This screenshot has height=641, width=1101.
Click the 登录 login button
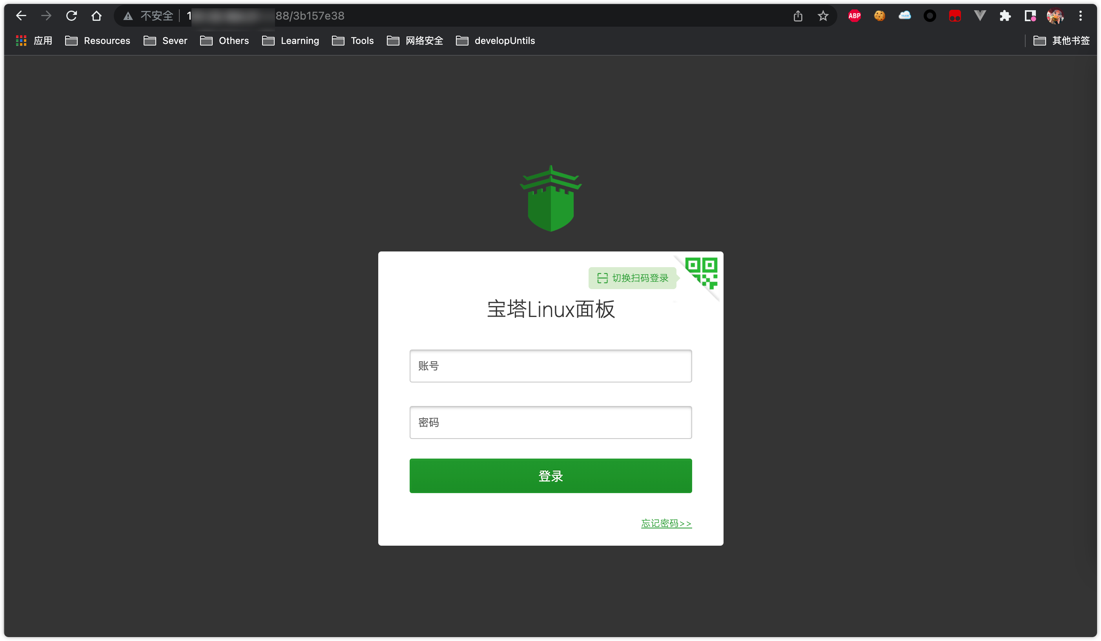550,476
